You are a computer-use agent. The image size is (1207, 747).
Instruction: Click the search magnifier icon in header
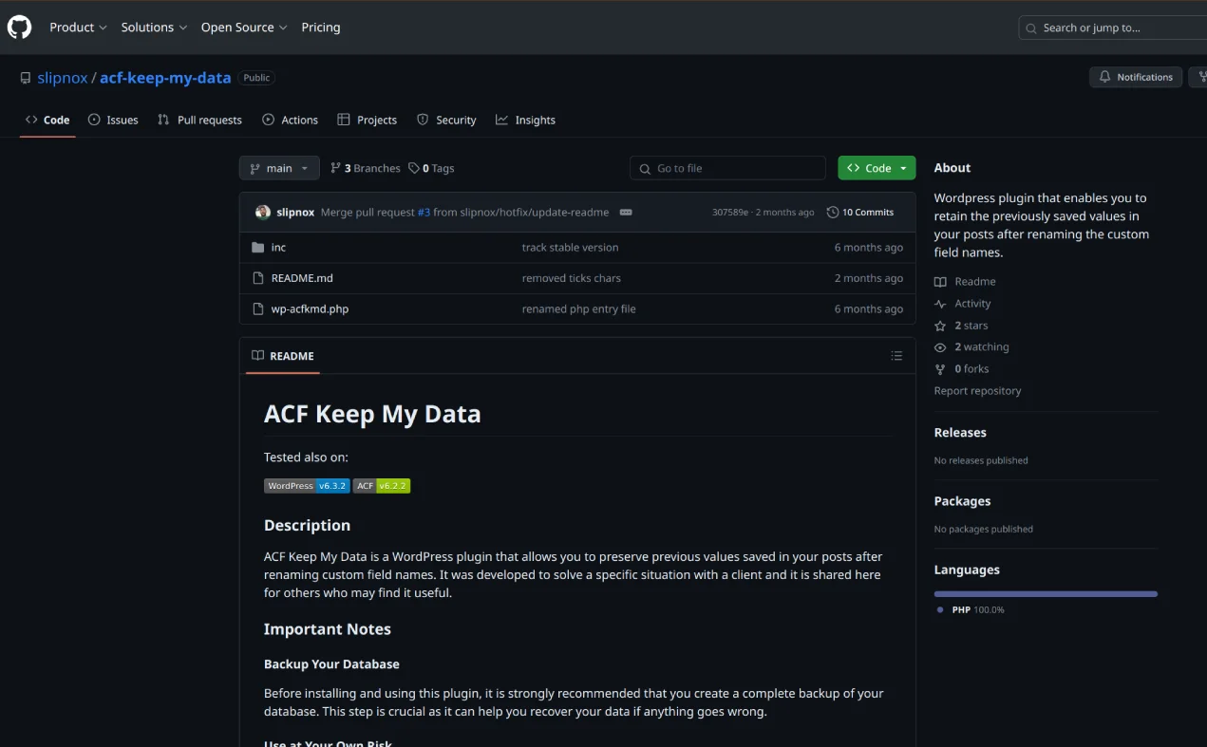1031,28
